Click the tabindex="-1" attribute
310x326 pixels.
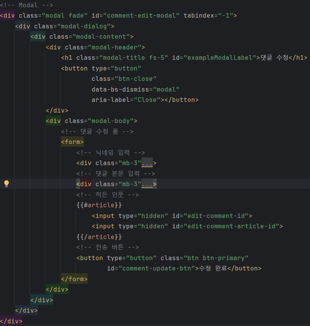[x=208, y=16]
